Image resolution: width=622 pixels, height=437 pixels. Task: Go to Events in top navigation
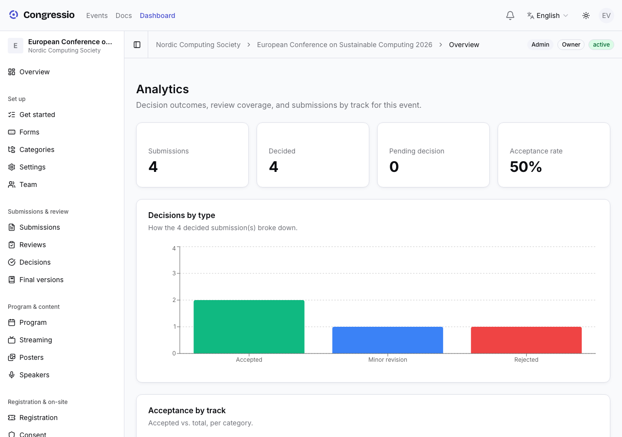97,16
